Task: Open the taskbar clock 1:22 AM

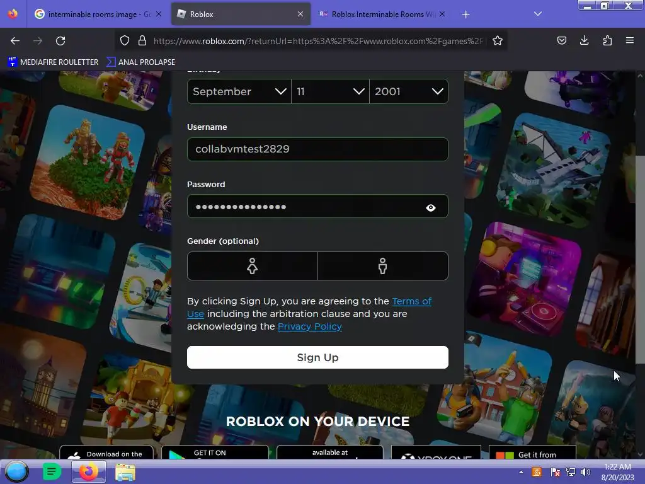Action: tap(617, 472)
